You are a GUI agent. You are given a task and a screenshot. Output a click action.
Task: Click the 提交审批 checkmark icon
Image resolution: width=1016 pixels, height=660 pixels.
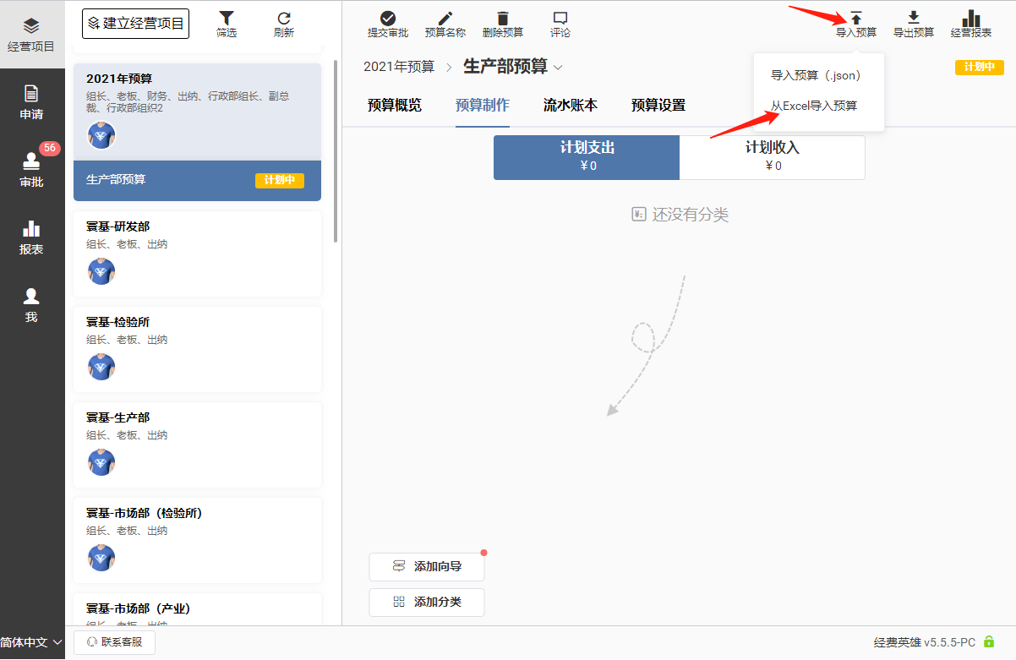(x=387, y=19)
